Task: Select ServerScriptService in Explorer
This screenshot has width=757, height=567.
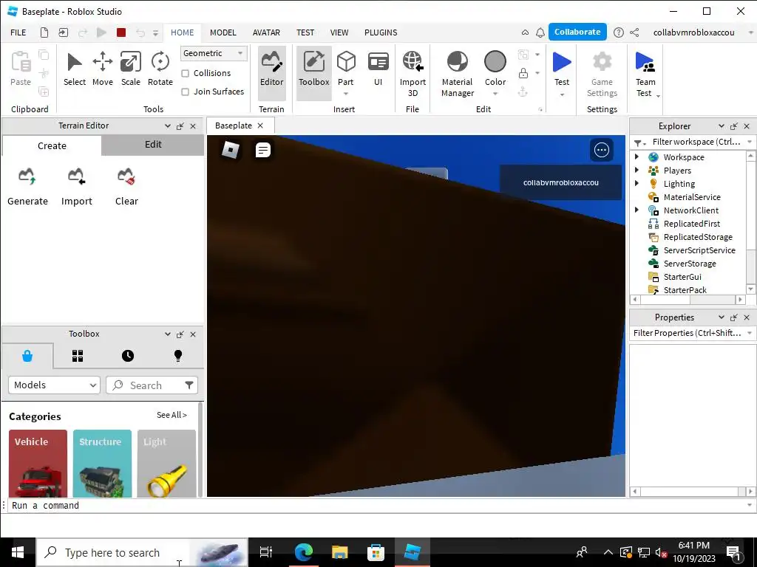Action: (x=699, y=250)
